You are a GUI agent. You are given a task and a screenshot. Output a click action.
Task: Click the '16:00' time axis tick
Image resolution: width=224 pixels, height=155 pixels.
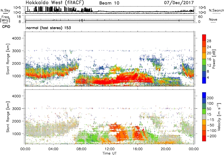coord(137,149)
